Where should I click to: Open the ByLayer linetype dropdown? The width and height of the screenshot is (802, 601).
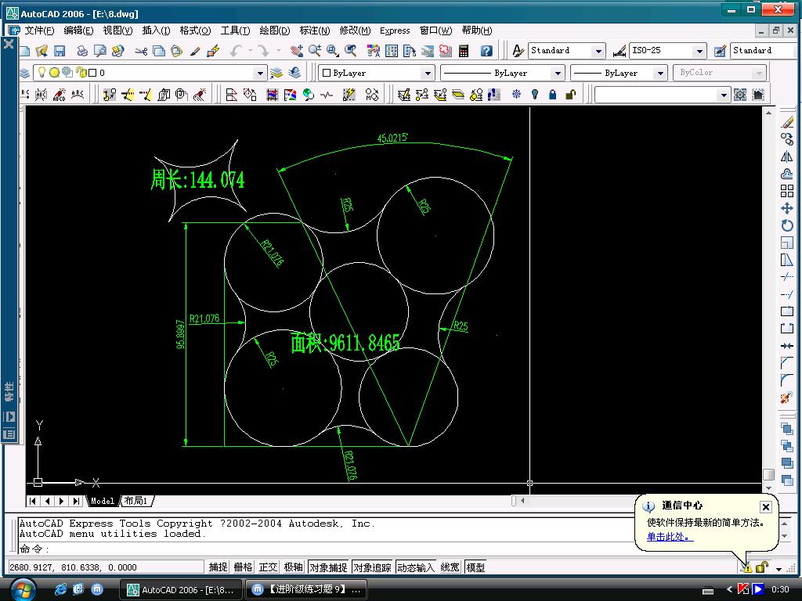tap(558, 73)
